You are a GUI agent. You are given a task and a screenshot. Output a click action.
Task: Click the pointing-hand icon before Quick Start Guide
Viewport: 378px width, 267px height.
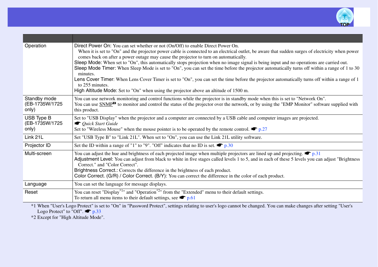click(78, 123)
